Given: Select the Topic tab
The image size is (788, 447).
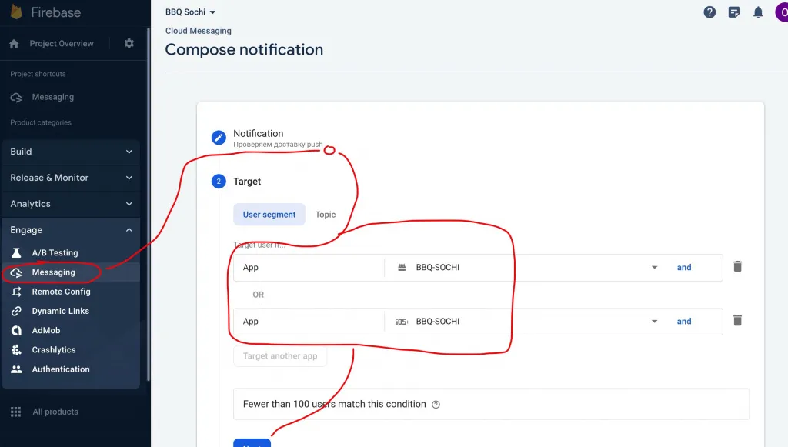Looking at the screenshot, I should [x=326, y=215].
